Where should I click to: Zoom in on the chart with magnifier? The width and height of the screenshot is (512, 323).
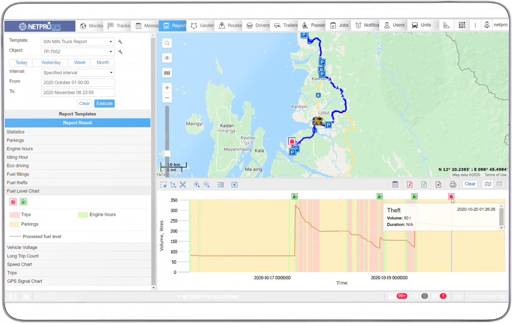tap(197, 184)
